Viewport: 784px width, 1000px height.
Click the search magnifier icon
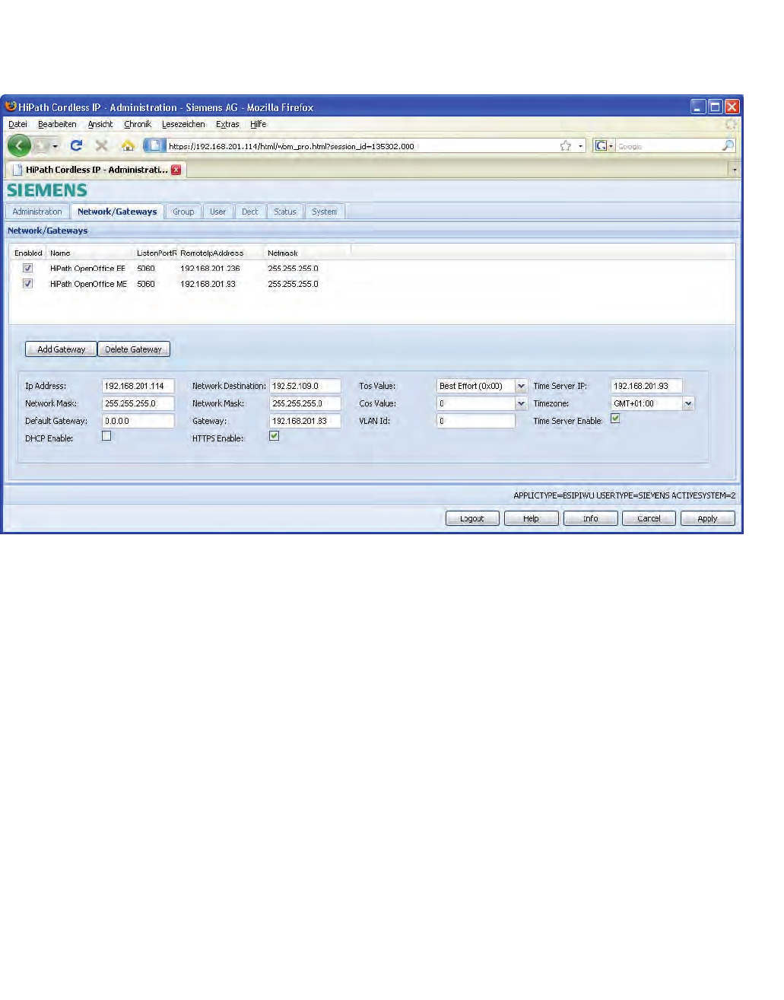pos(728,146)
